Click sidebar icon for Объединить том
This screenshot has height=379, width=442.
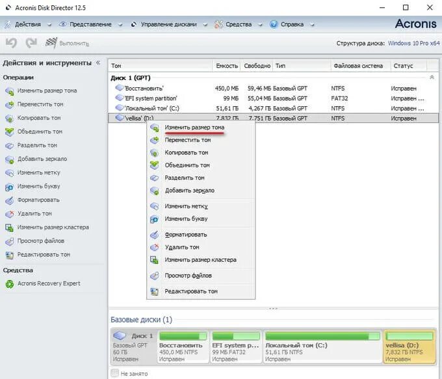pyautogui.click(x=10, y=132)
